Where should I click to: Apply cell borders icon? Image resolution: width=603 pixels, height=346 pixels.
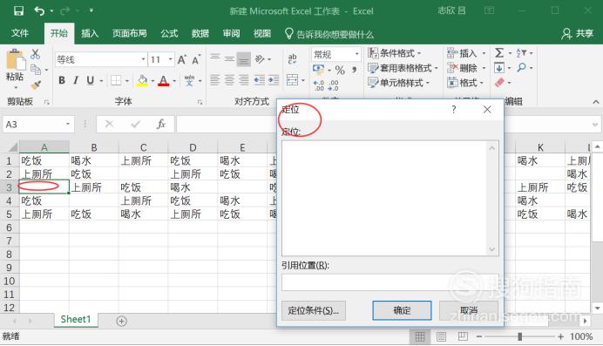[116, 80]
